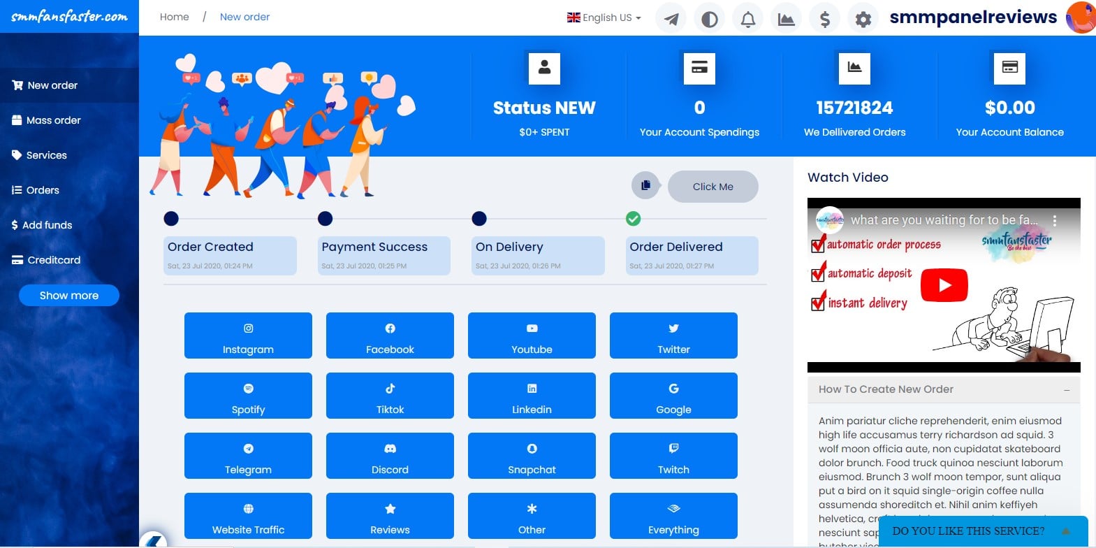Click the green Order Delivered checkmark marker

(633, 219)
